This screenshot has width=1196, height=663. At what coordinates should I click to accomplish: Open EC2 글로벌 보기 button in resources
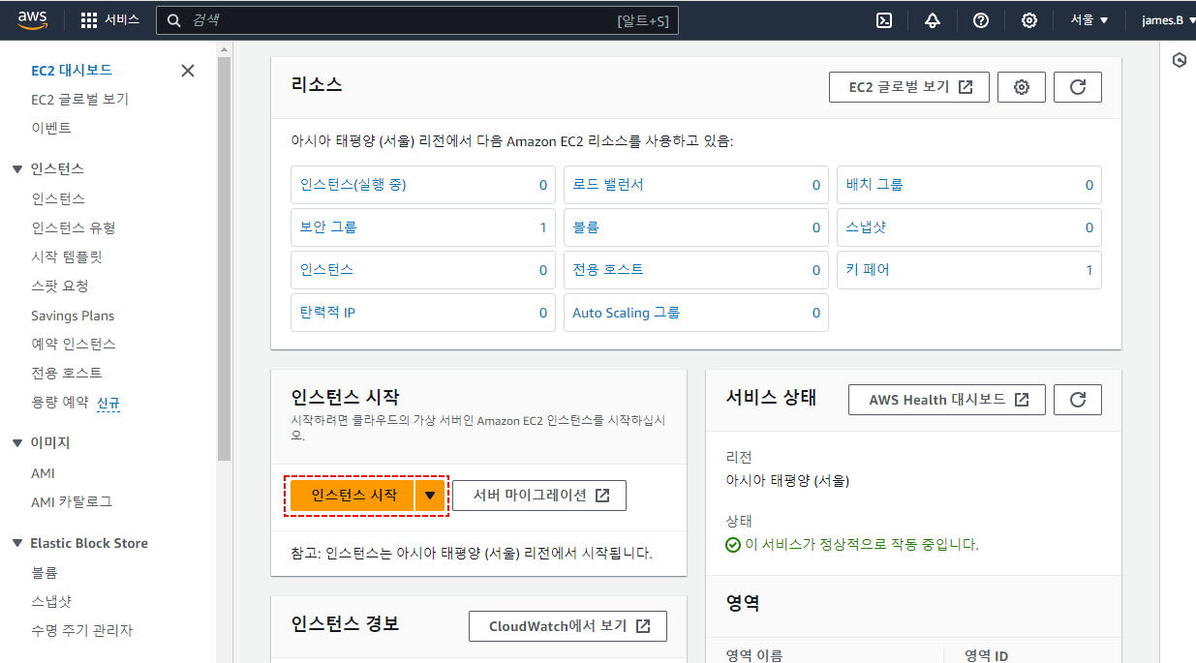(909, 87)
